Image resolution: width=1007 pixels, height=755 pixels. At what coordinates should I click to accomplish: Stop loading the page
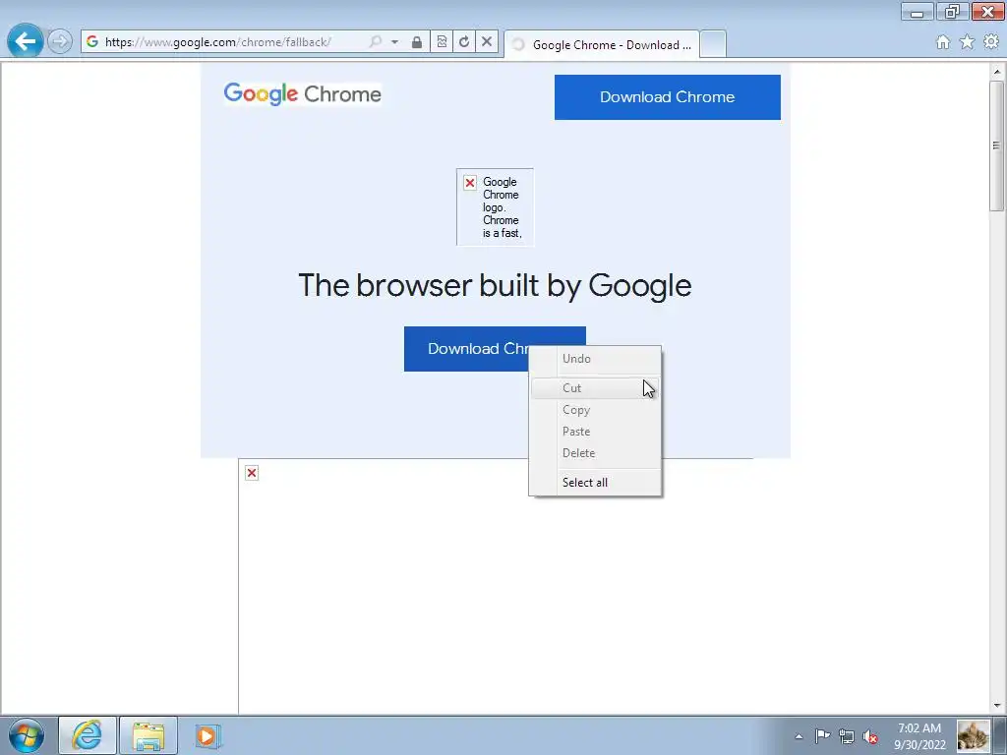(x=487, y=42)
